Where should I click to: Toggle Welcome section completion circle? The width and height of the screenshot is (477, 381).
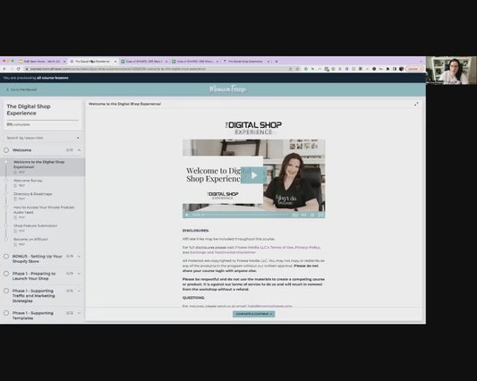(6, 150)
